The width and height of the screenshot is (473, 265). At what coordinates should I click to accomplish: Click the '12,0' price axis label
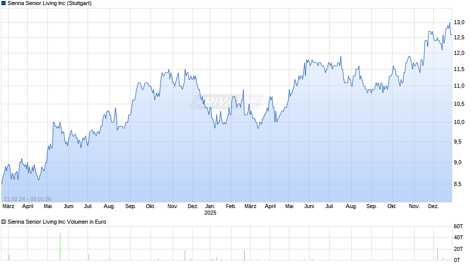[459, 53]
